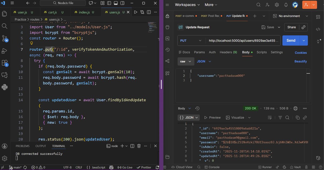Open the VS Code Accounts icon
This screenshot has height=170, width=324.
(4, 146)
